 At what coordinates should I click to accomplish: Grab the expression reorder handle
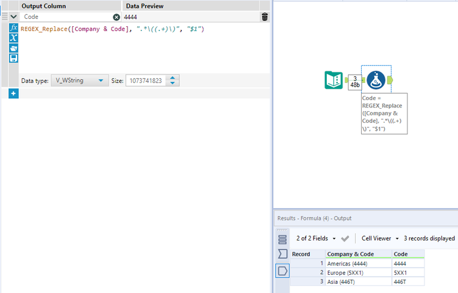coord(5,16)
